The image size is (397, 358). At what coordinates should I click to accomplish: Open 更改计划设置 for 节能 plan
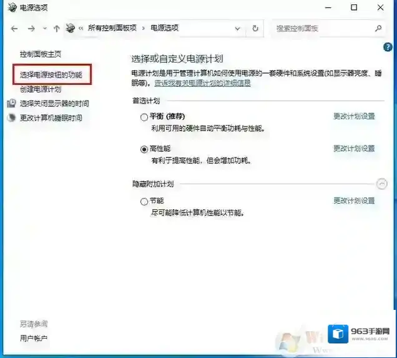[x=354, y=201]
